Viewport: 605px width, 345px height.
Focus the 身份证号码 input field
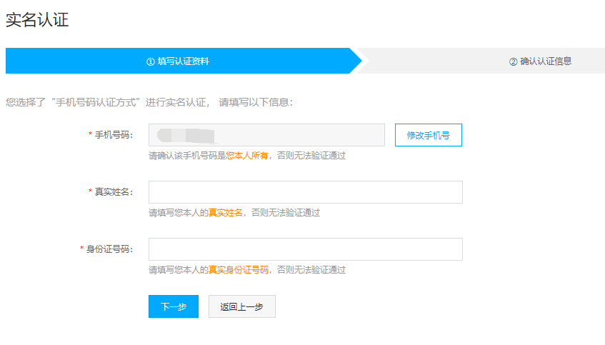pyautogui.click(x=305, y=249)
